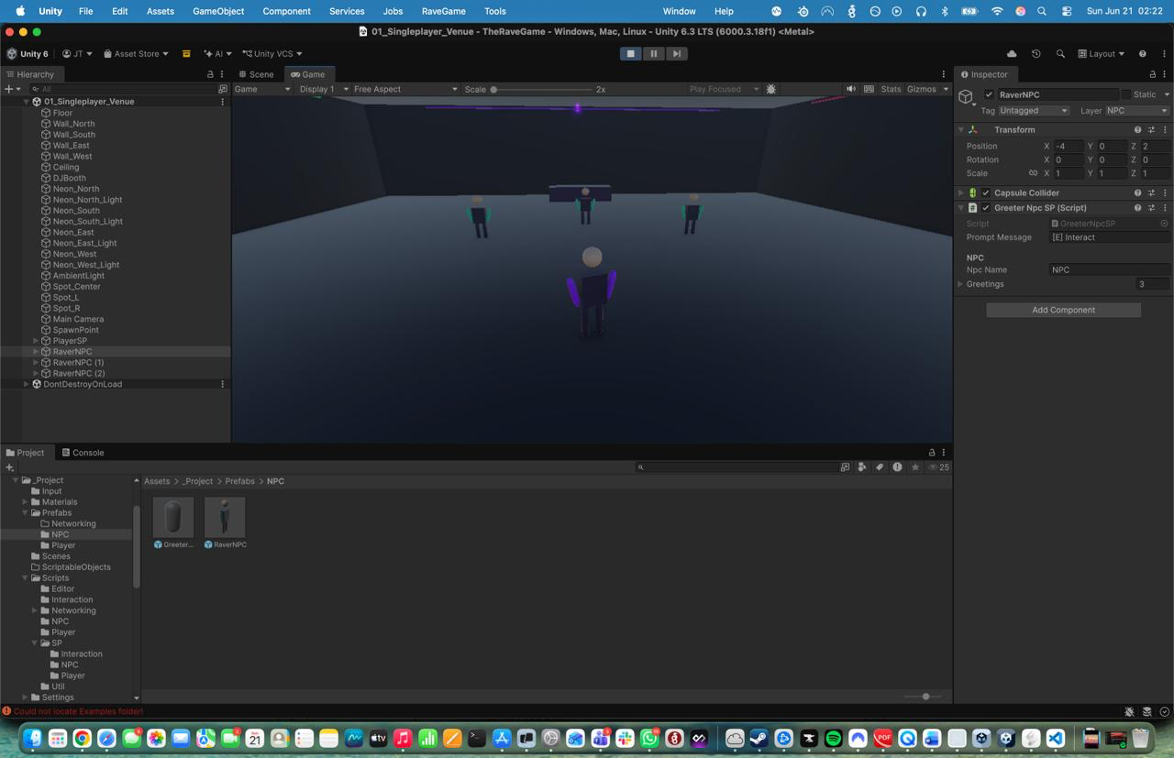The height and width of the screenshot is (758, 1174).
Task: Toggle hidden packages eye icon showing 25
Action: click(938, 467)
